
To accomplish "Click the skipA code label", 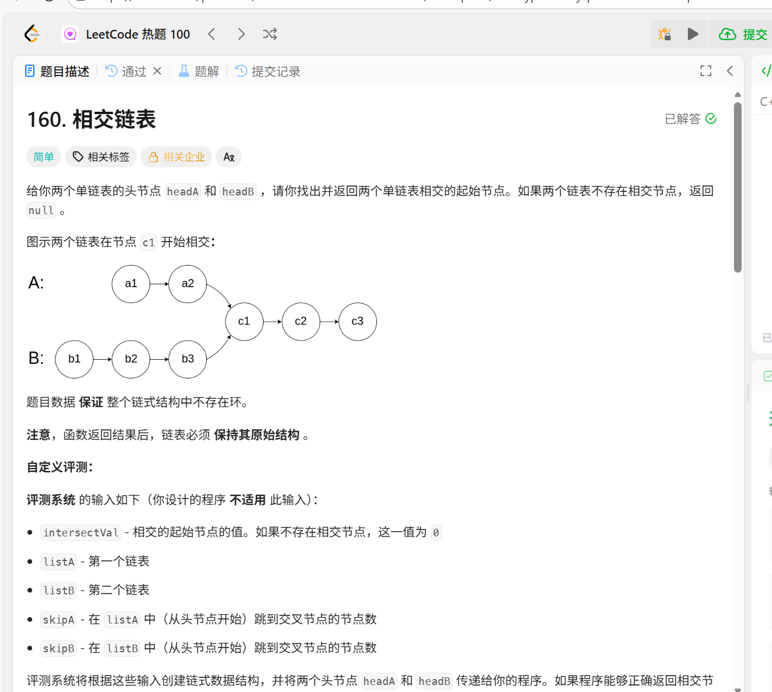I will click(x=58, y=619).
